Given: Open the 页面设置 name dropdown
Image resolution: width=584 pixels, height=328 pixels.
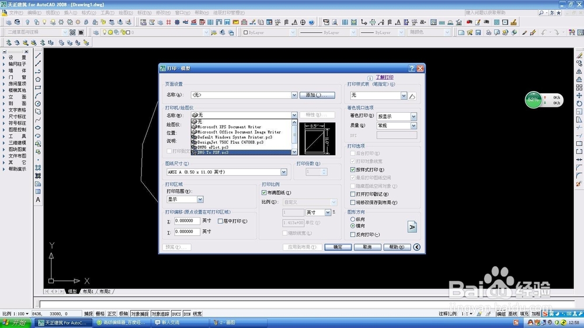Looking at the screenshot, I should (294, 95).
